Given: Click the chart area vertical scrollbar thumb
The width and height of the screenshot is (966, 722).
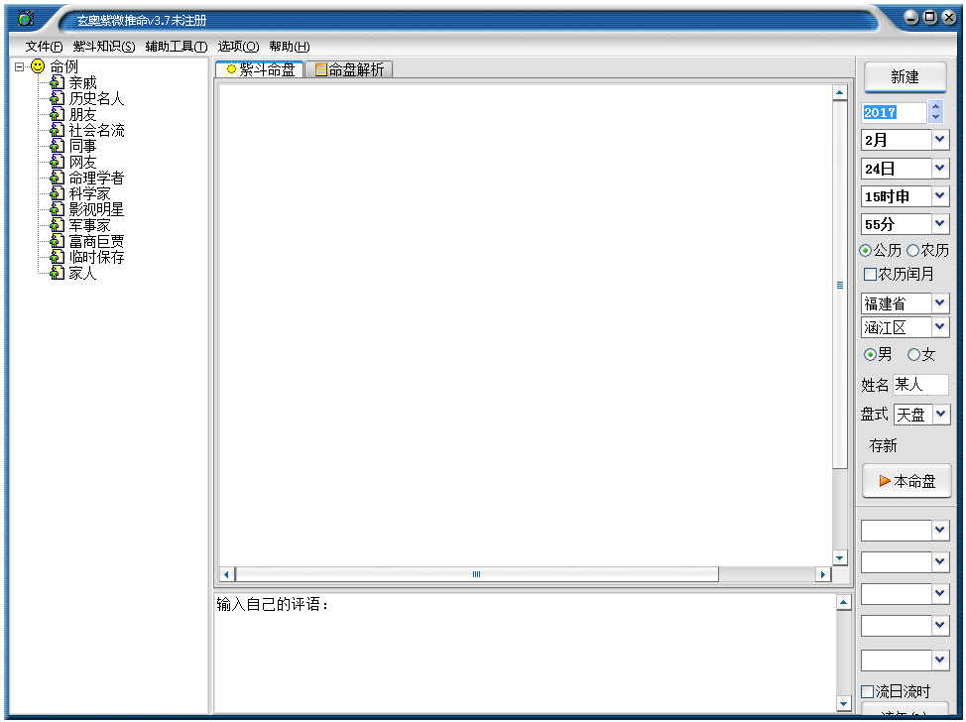Looking at the screenshot, I should (x=840, y=285).
